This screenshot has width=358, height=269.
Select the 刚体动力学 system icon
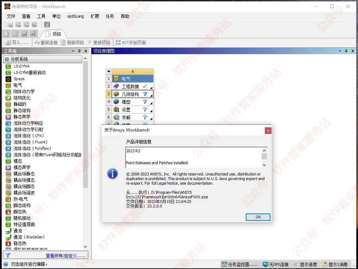click(x=8, y=91)
